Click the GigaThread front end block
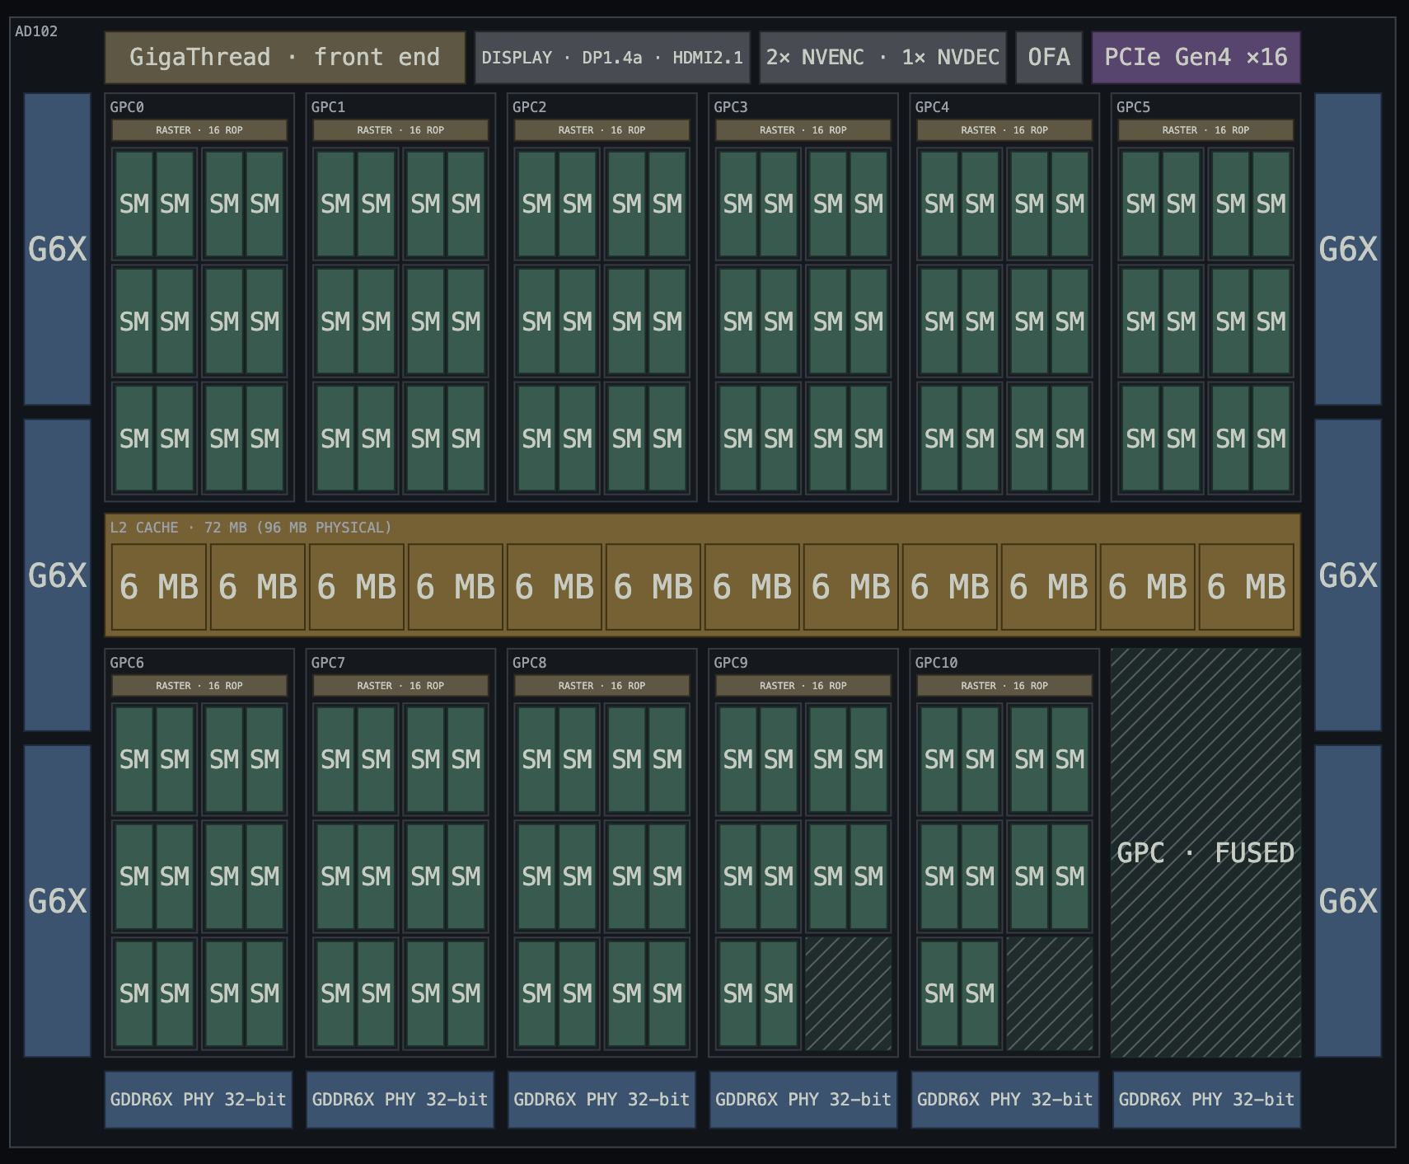Image resolution: width=1409 pixels, height=1164 pixels. 285,58
